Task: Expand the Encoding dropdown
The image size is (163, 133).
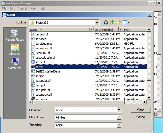Action: point(119,125)
